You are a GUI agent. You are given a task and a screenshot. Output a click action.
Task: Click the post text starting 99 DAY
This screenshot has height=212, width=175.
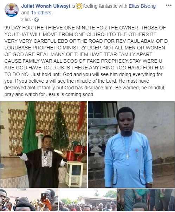(86, 61)
